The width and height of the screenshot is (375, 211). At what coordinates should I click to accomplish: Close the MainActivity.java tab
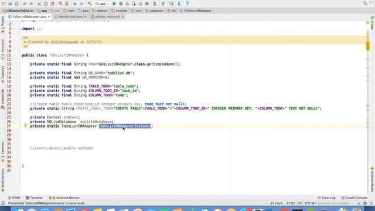click(x=85, y=17)
